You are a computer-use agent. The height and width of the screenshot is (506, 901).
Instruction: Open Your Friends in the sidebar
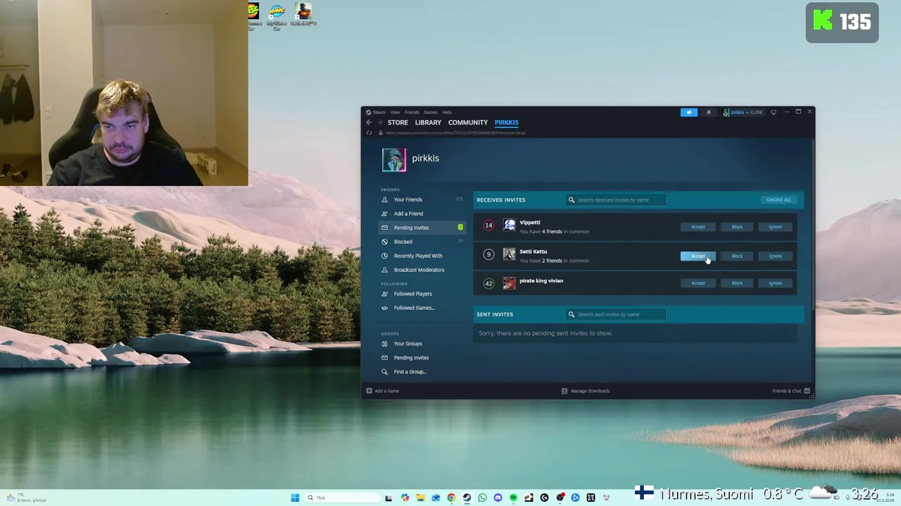(x=422, y=200)
